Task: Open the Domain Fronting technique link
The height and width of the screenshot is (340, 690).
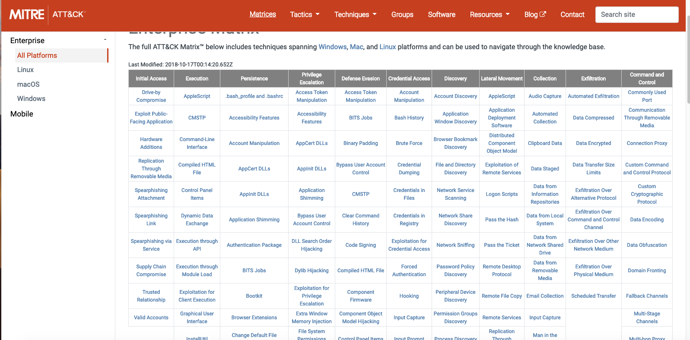Action: (x=647, y=271)
